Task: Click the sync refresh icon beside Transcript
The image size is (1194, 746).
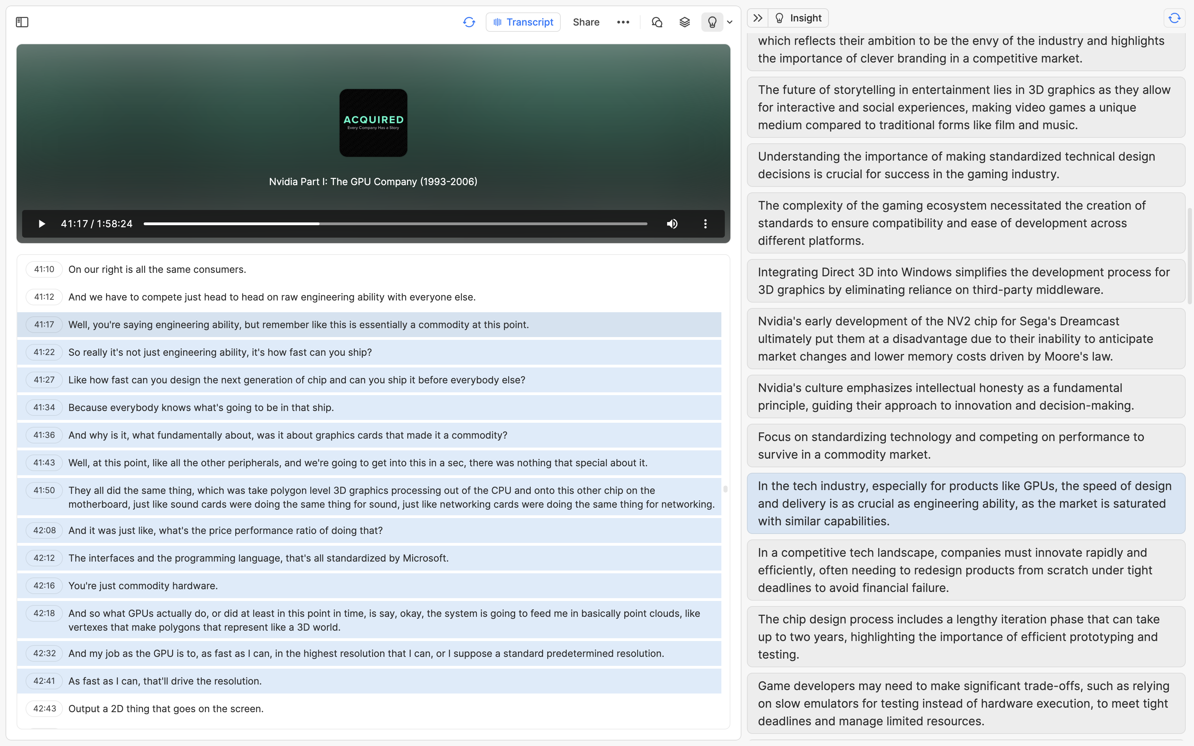Action: point(469,22)
